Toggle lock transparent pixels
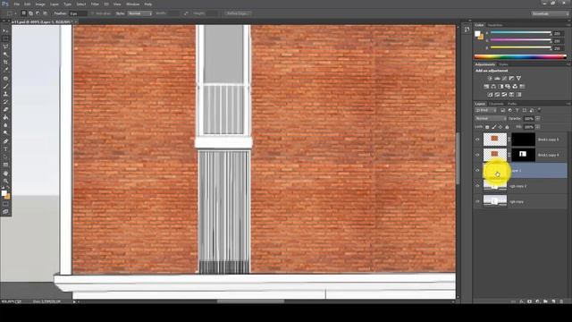This screenshot has height=322, width=572. pos(487,127)
